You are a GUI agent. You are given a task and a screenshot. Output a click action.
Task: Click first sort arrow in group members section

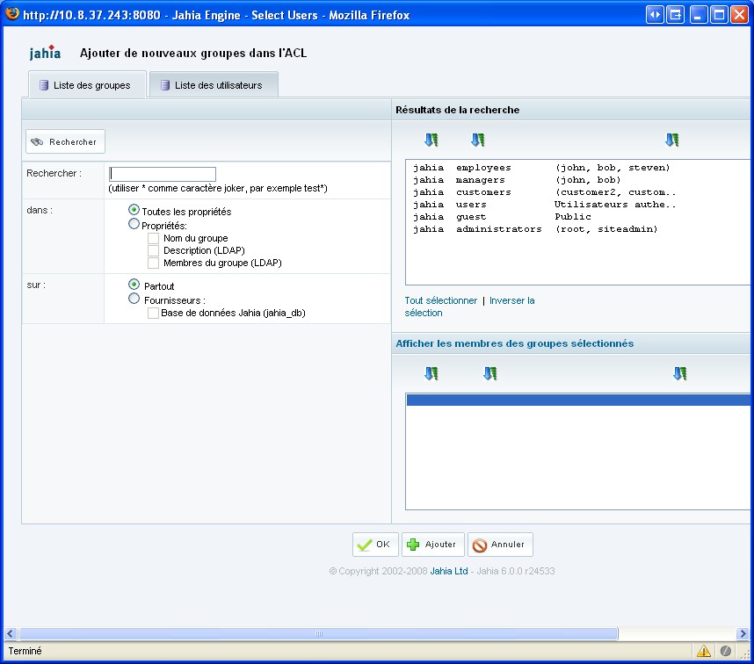[431, 373]
